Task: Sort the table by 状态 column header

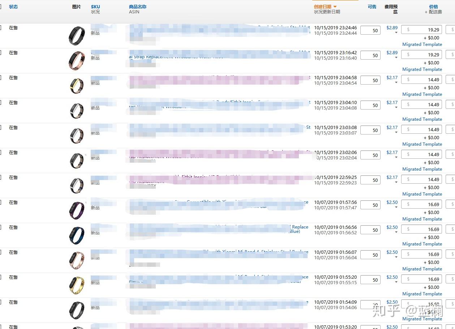Action: point(13,7)
